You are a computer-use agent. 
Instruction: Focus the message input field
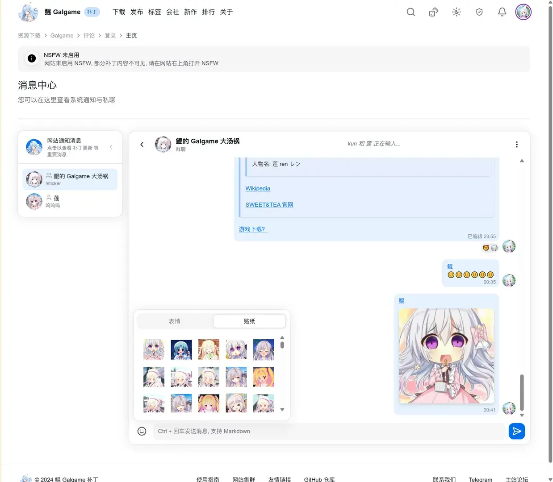pos(329,431)
